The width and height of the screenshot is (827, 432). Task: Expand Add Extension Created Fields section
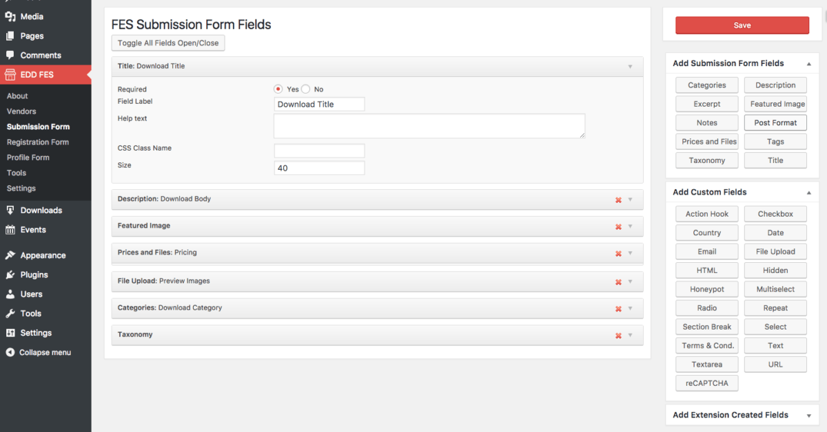pos(808,415)
